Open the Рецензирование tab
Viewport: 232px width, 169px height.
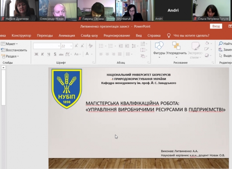tap(117, 35)
